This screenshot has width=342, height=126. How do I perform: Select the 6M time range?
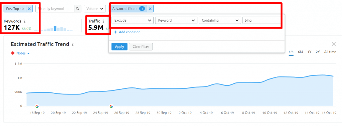pyautogui.click(x=300, y=52)
